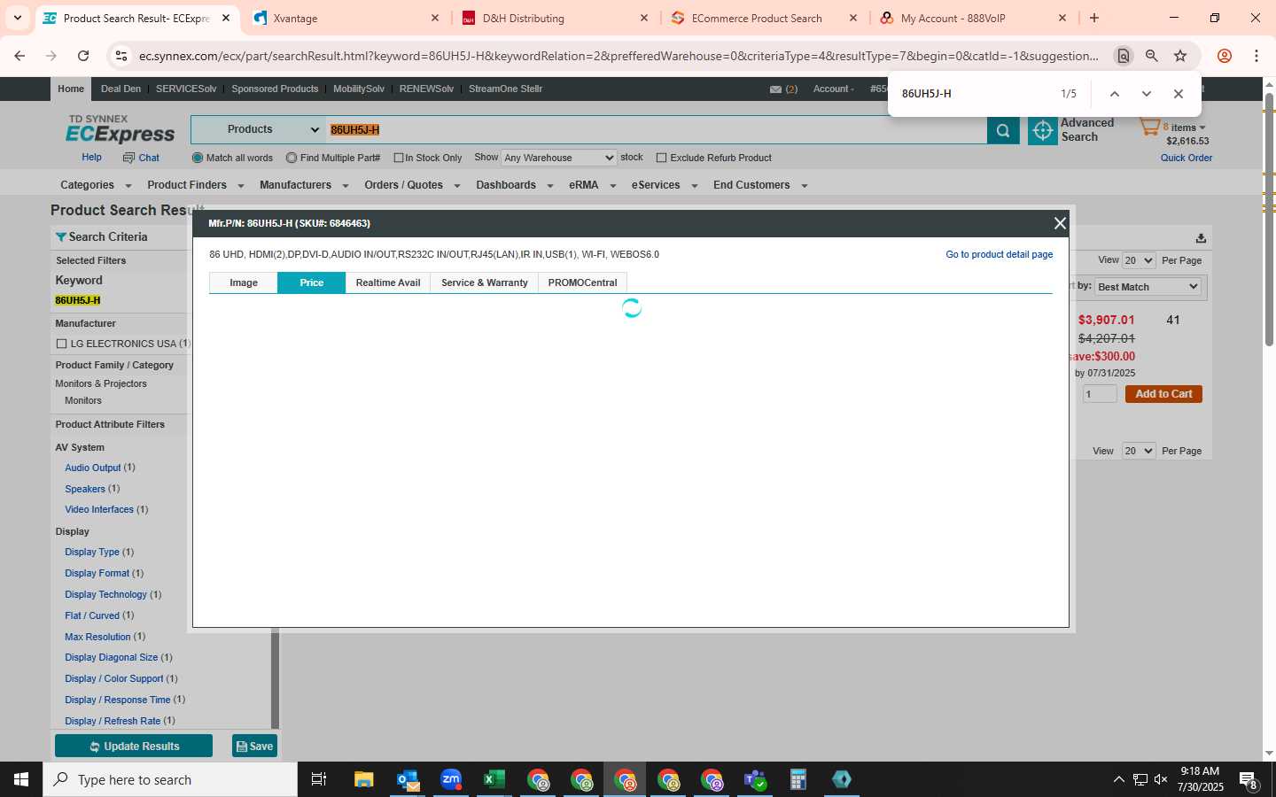Click the filter panel scrollbar
The image size is (1276, 797).
(275, 677)
